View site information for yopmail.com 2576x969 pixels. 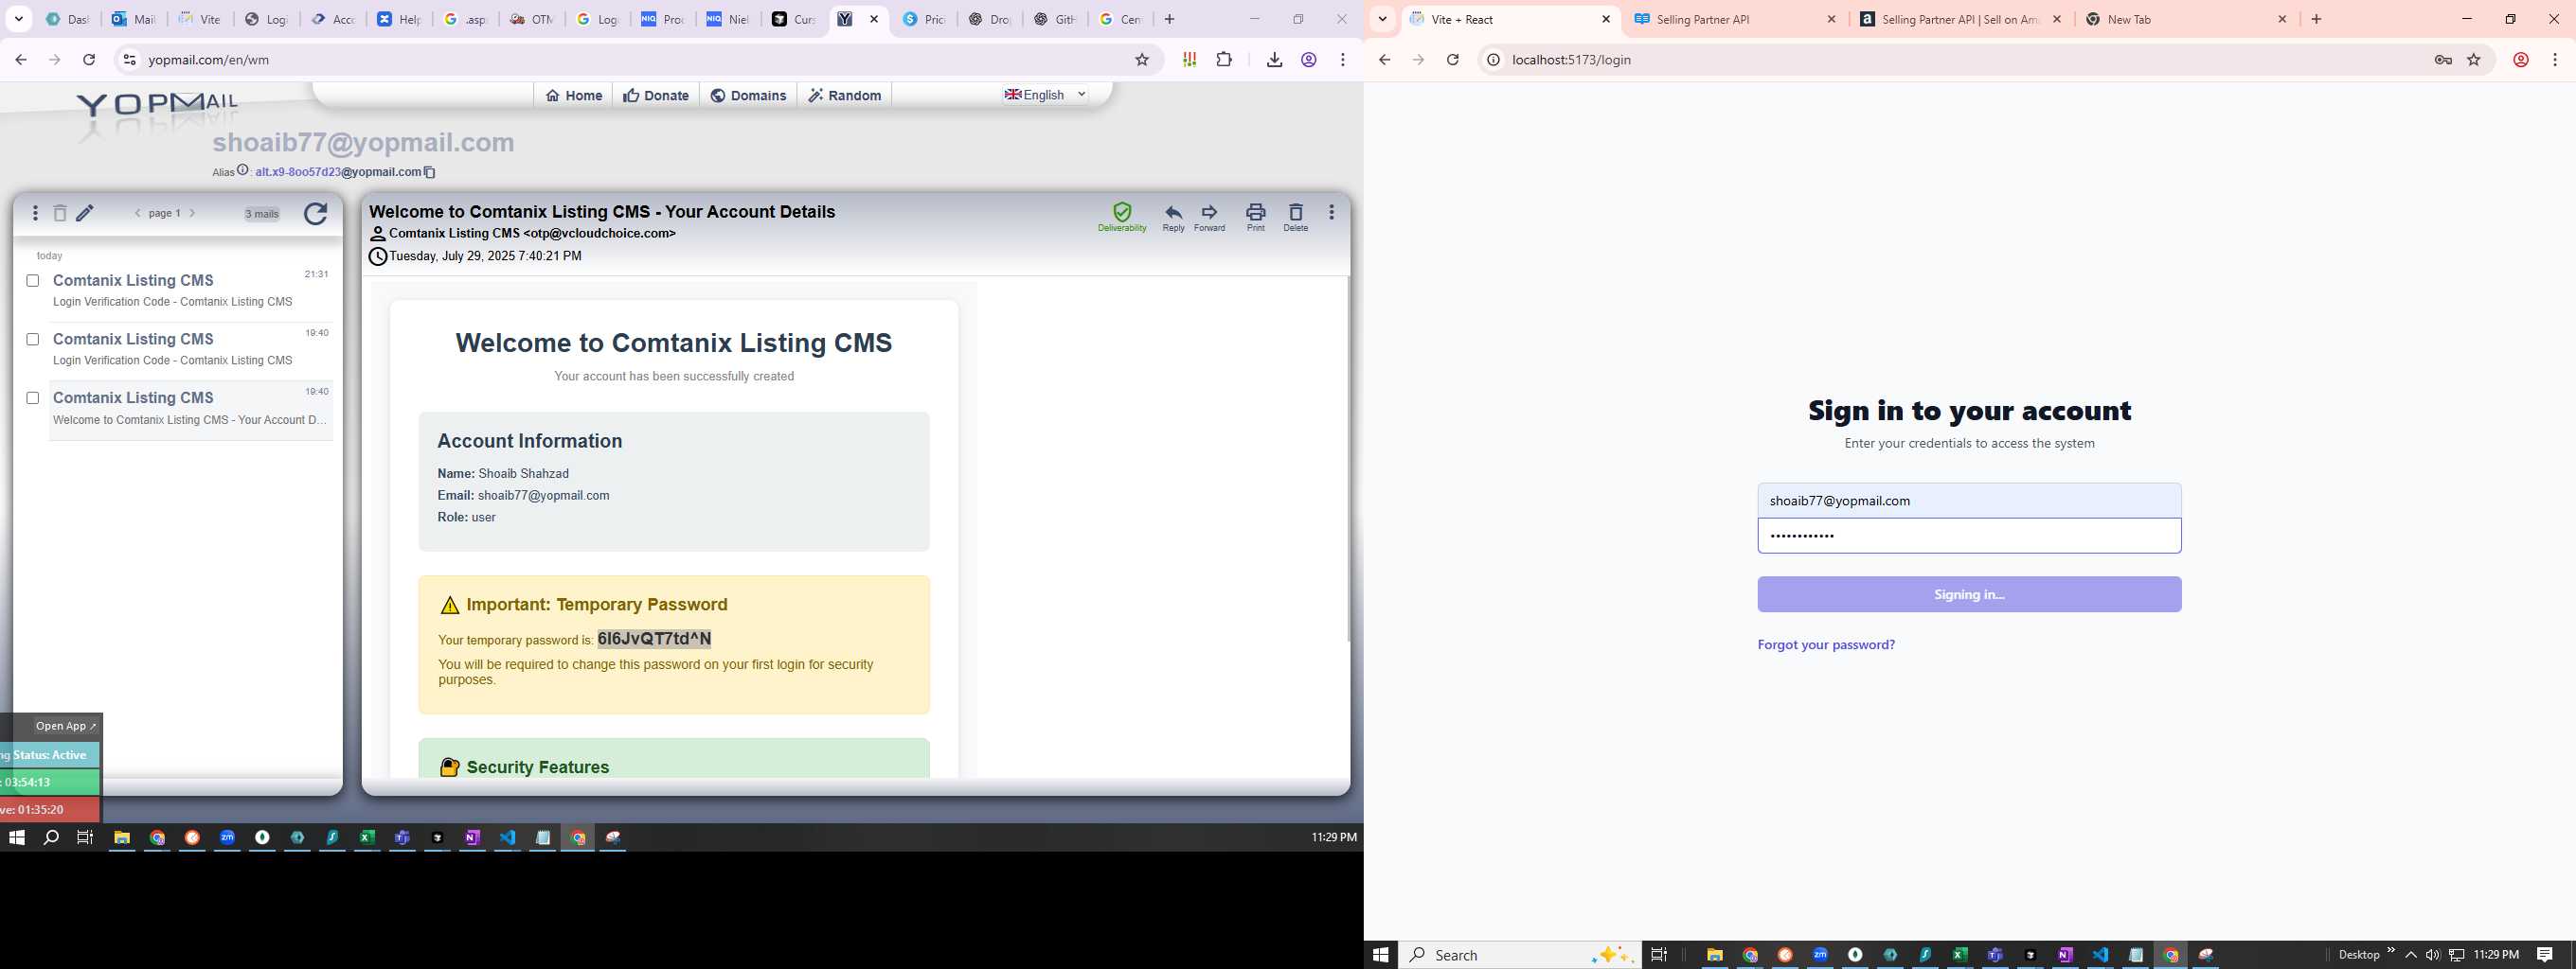click(x=129, y=60)
